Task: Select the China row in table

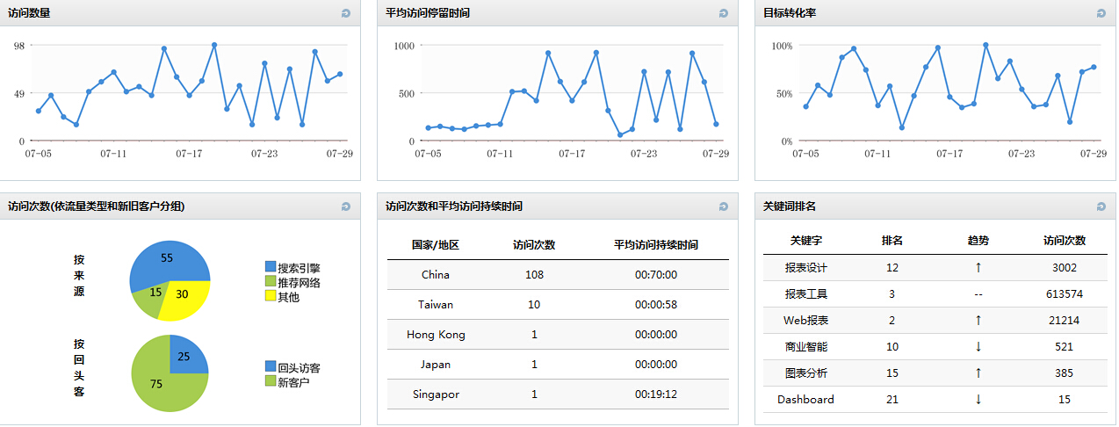Action: (x=435, y=275)
